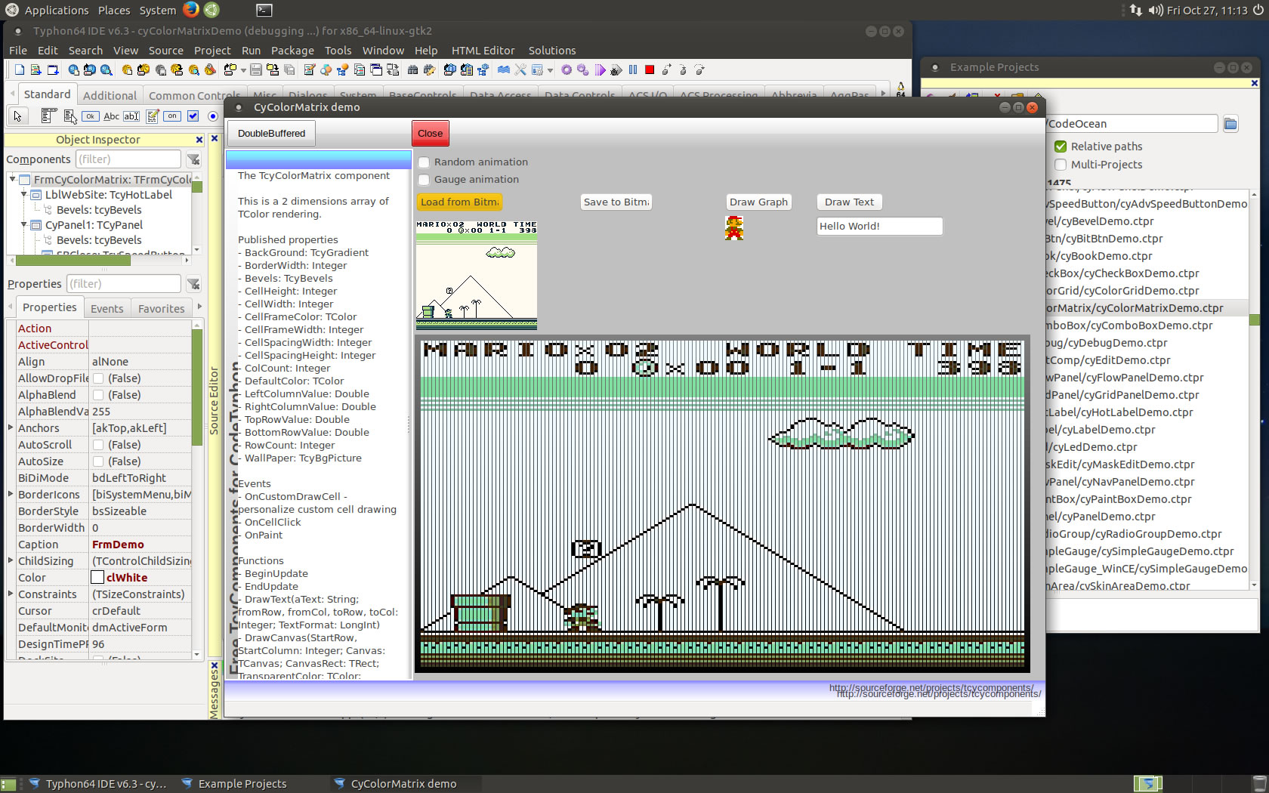Uncheck Relative paths in Example Projects
Image resolution: width=1269 pixels, height=793 pixels.
tap(1061, 147)
